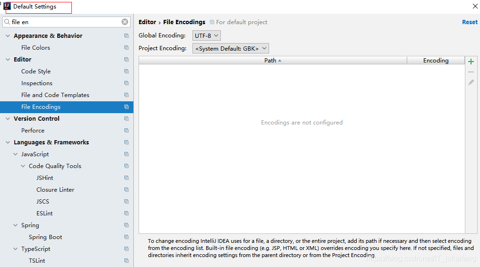The width and height of the screenshot is (480, 267).
Task: Click project-level icon next to Code Quality Tools
Action: tap(126, 166)
